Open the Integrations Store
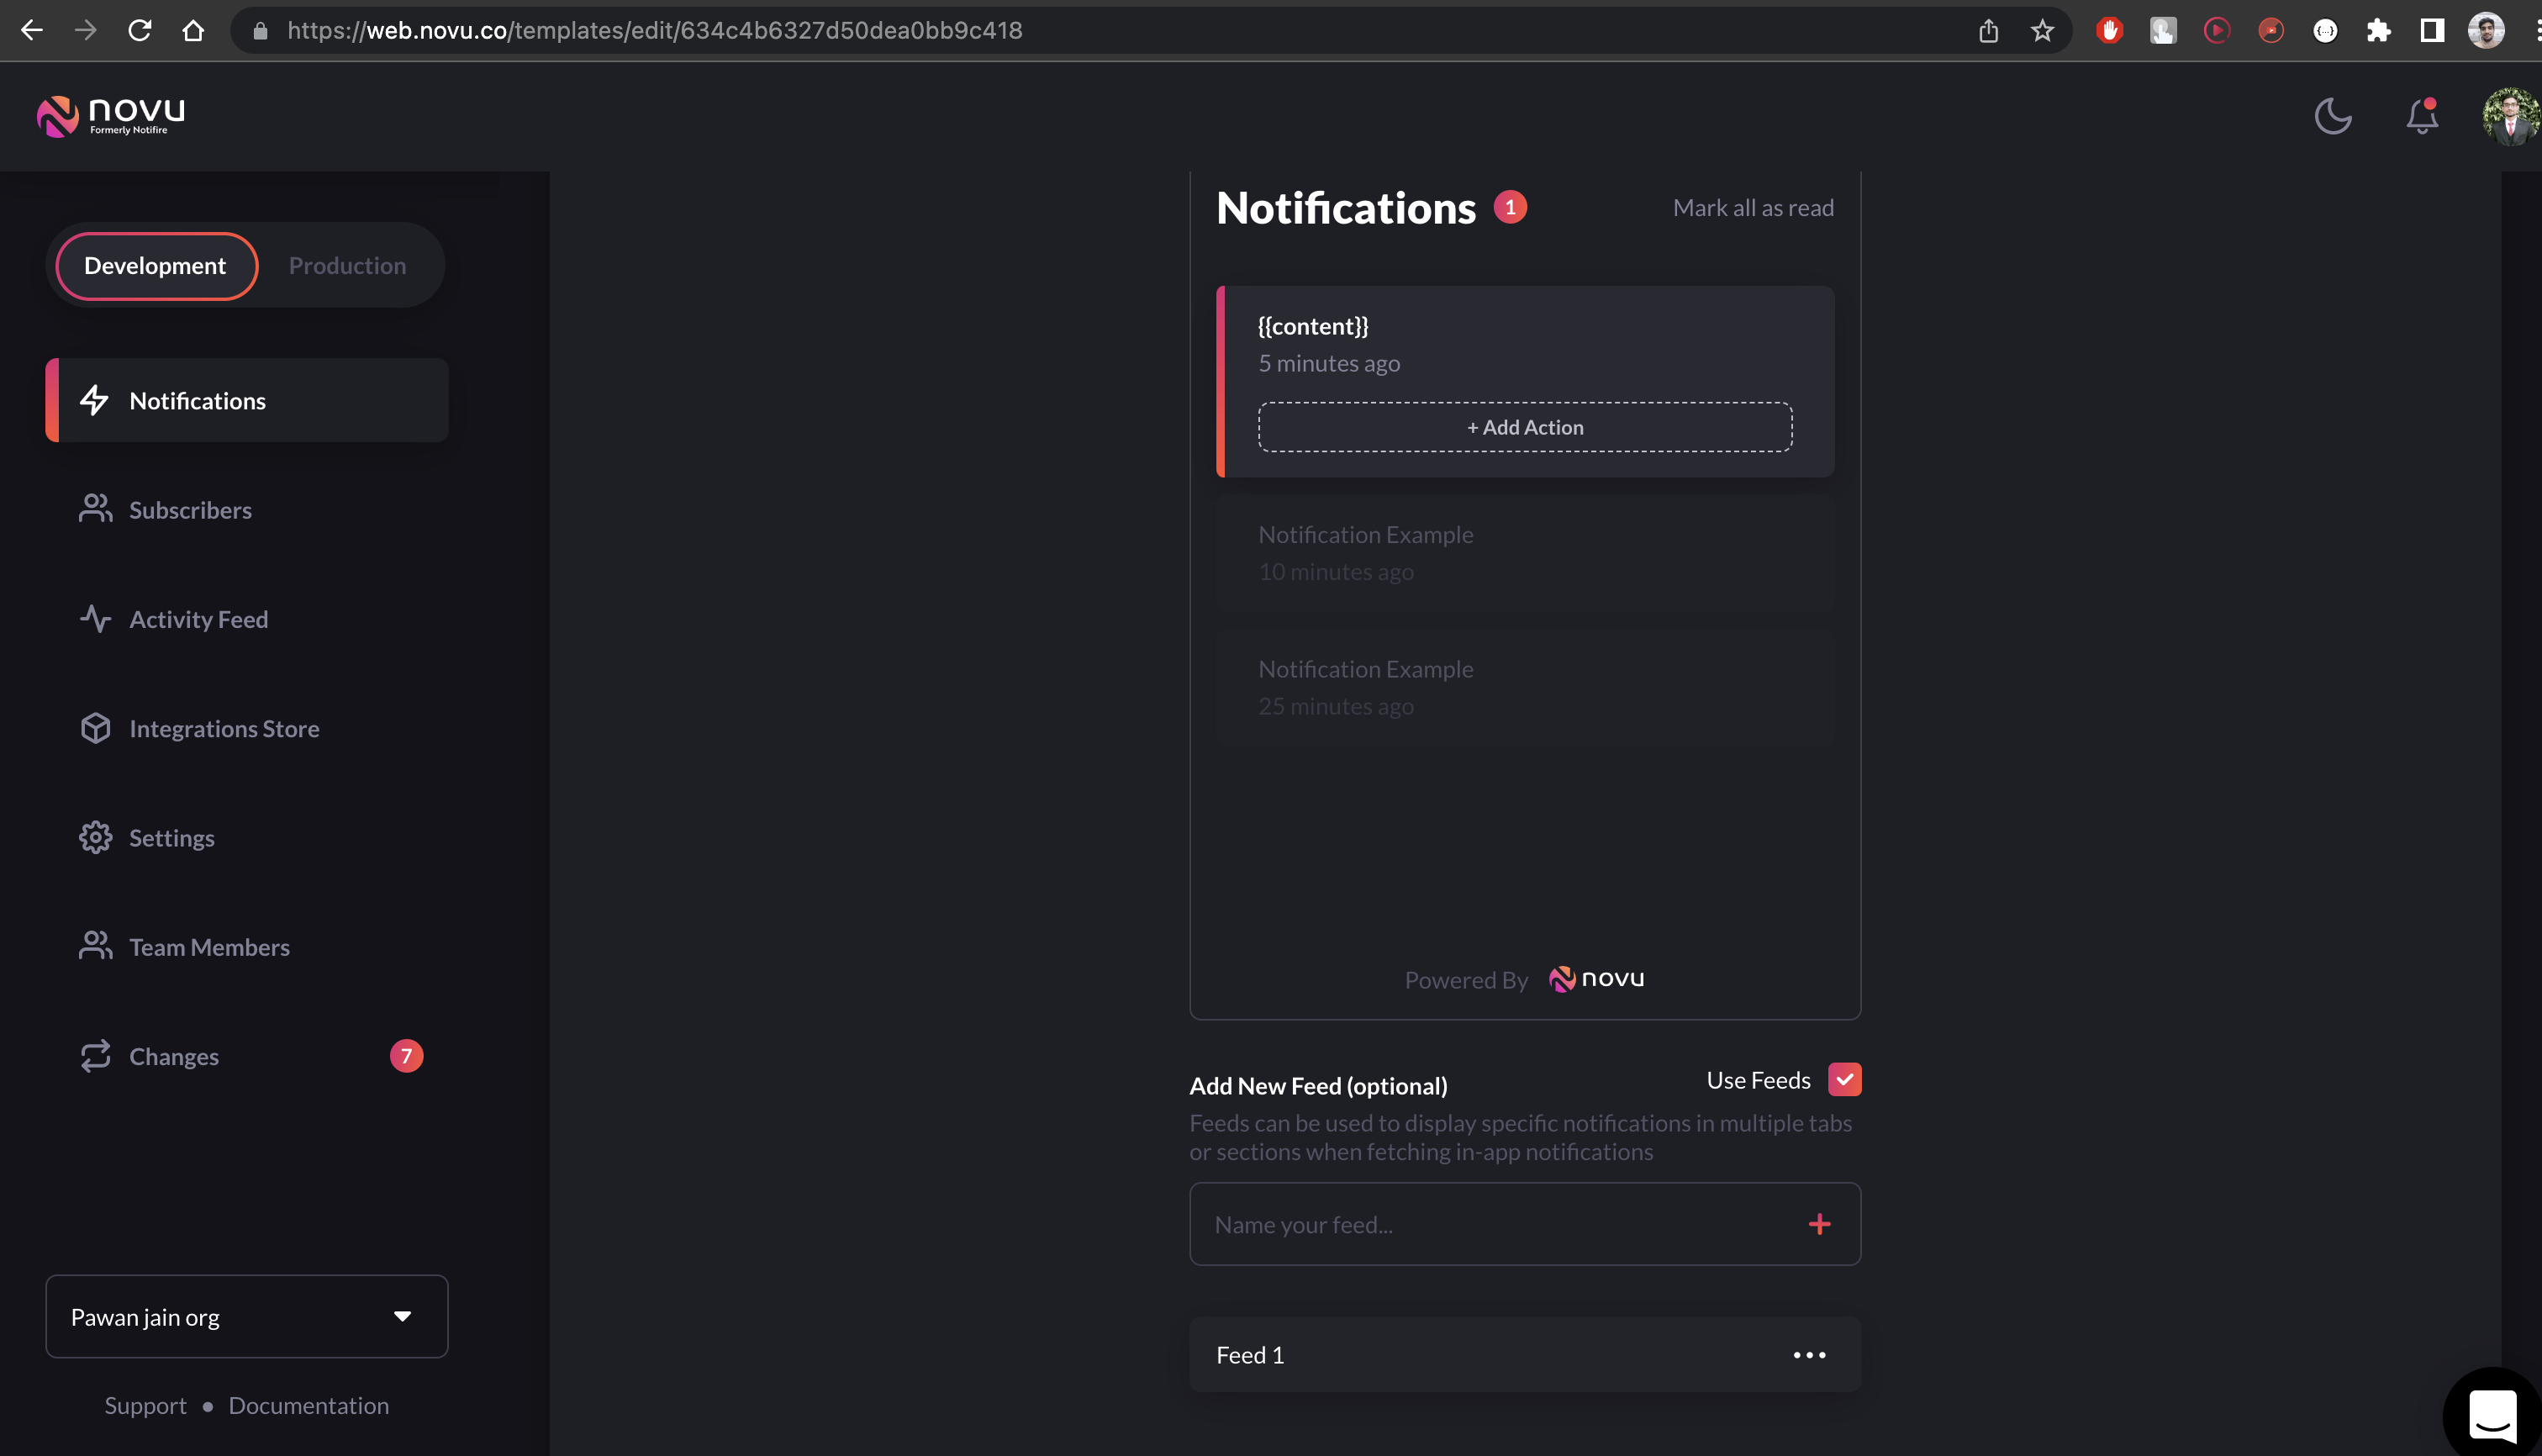Screen dimensions: 2542x1456 [223, 728]
